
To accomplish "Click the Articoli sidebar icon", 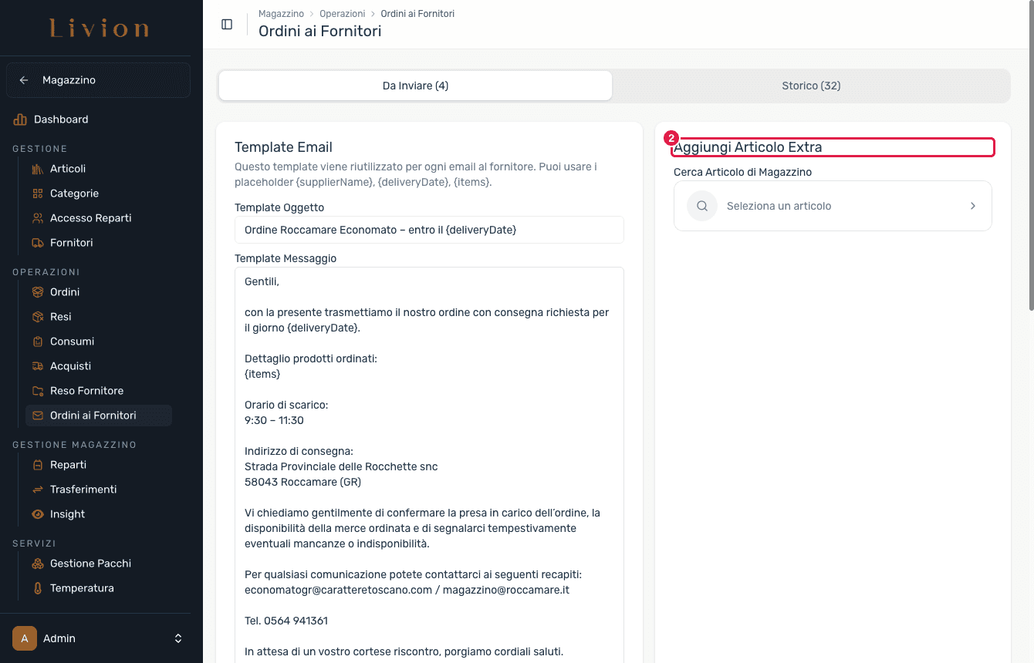I will (x=38, y=169).
